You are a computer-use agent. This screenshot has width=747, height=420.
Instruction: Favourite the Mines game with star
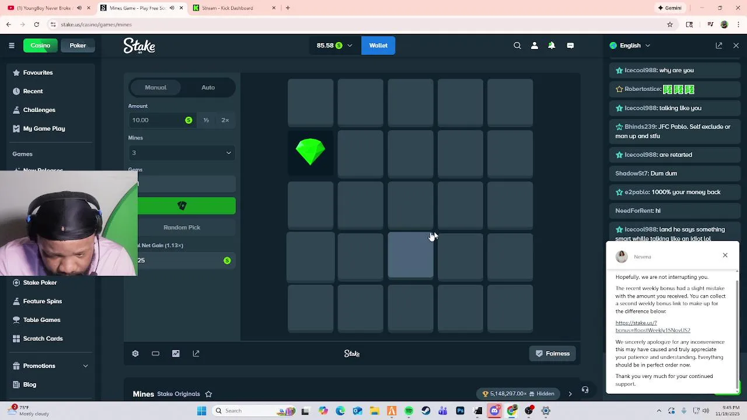pos(208,394)
